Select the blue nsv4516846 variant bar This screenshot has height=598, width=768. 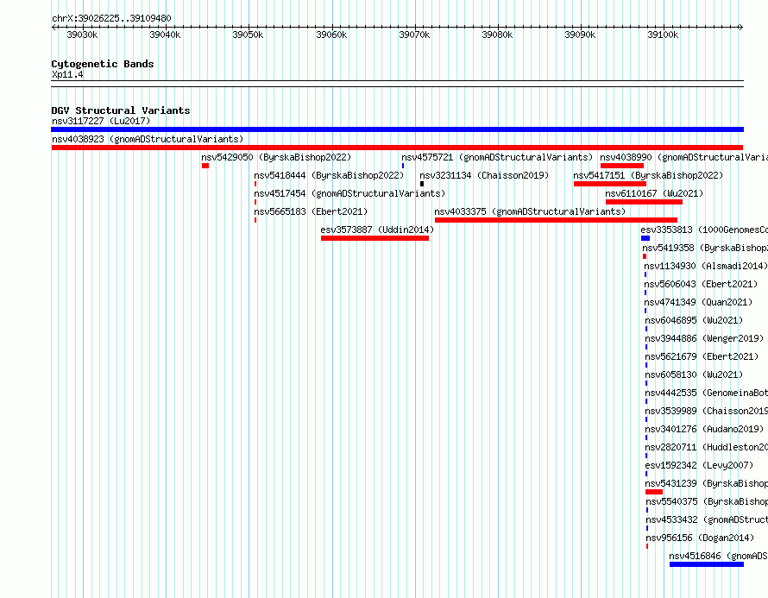(706, 564)
